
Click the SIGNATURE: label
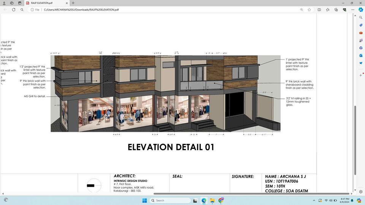coord(243,177)
